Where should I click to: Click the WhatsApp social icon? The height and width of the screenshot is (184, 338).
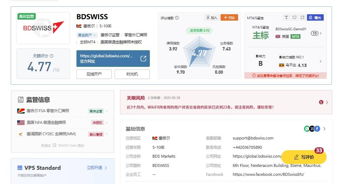click(307, 129)
